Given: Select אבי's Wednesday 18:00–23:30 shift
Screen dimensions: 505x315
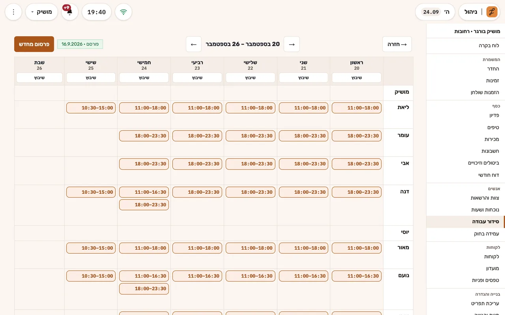Looking at the screenshot, I should (197, 164).
